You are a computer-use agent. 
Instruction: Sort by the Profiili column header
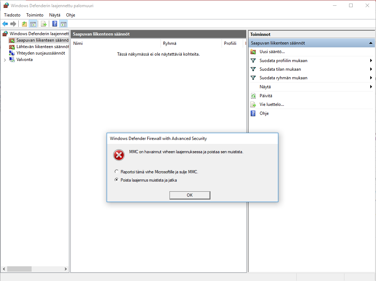tap(232, 43)
